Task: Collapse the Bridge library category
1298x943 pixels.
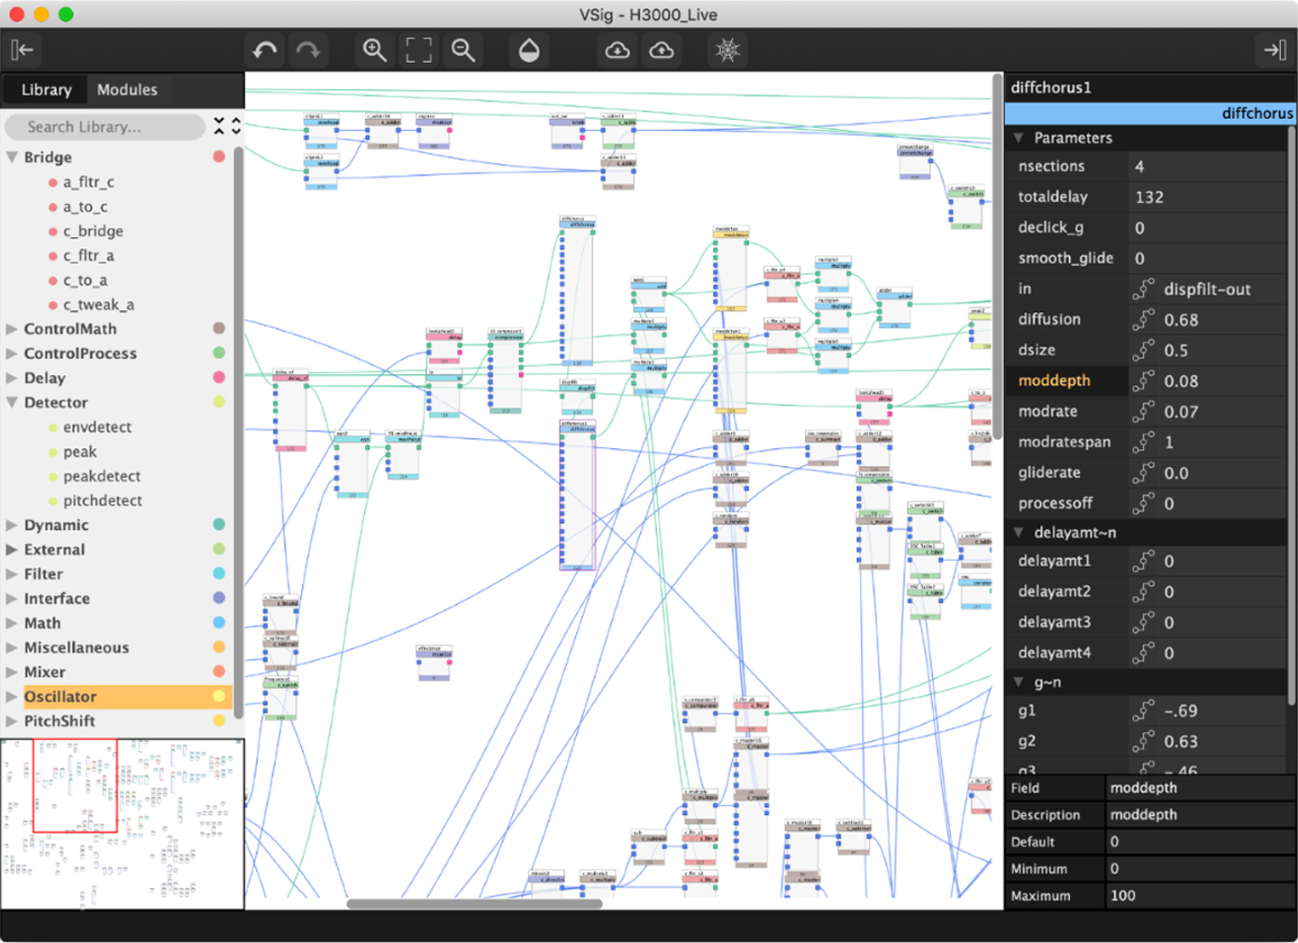Action: (x=13, y=157)
